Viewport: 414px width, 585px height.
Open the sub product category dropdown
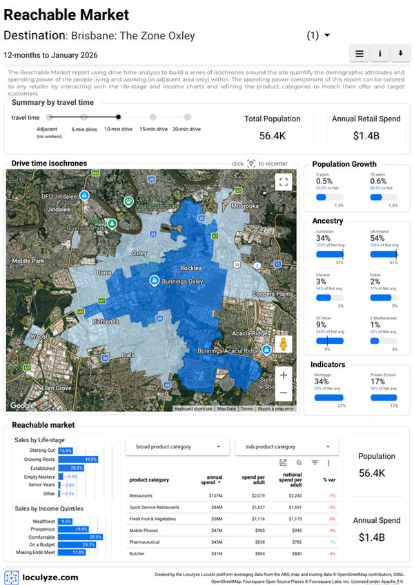pyautogui.click(x=287, y=446)
